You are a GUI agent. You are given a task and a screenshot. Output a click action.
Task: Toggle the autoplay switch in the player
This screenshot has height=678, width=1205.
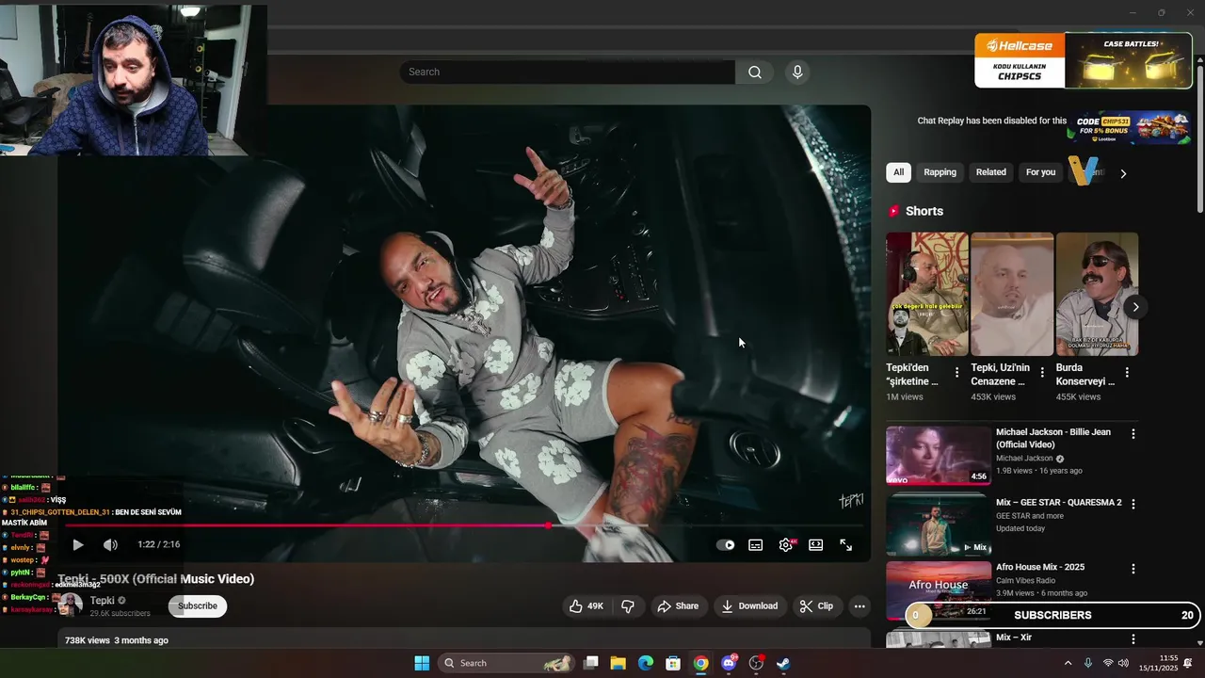coord(725,544)
